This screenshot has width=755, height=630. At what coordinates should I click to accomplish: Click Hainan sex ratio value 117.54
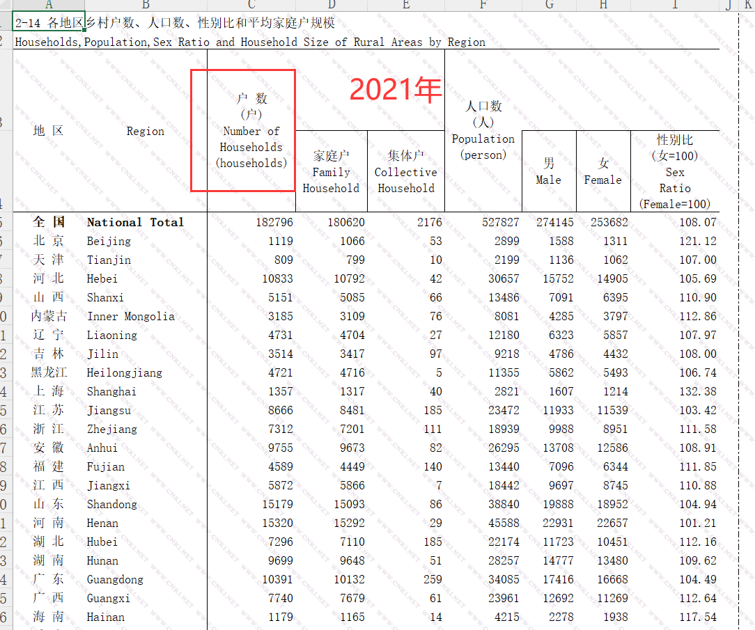[698, 617]
